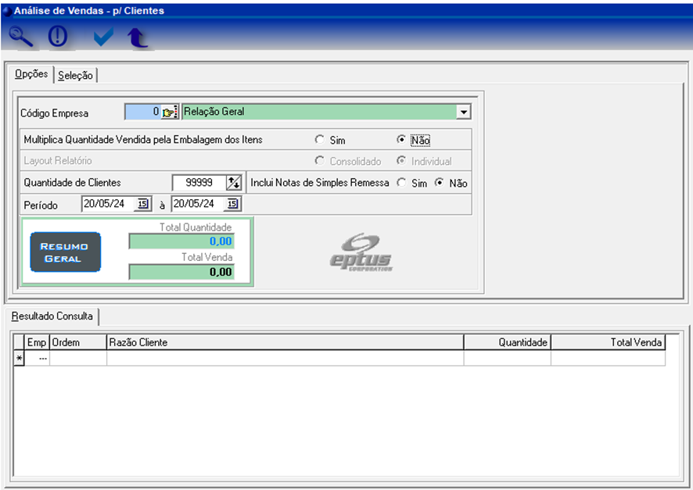Expand the Relação Geral dropdown
Image resolution: width=693 pixels, height=490 pixels.
click(x=464, y=113)
